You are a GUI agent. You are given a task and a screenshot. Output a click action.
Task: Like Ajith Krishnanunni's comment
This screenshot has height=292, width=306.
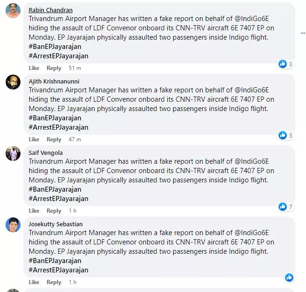(x=34, y=139)
